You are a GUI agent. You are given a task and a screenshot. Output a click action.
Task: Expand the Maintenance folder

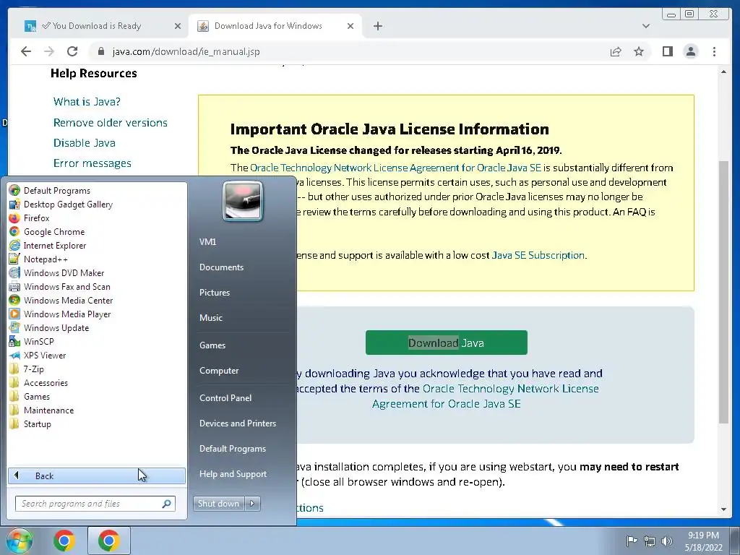tap(48, 410)
